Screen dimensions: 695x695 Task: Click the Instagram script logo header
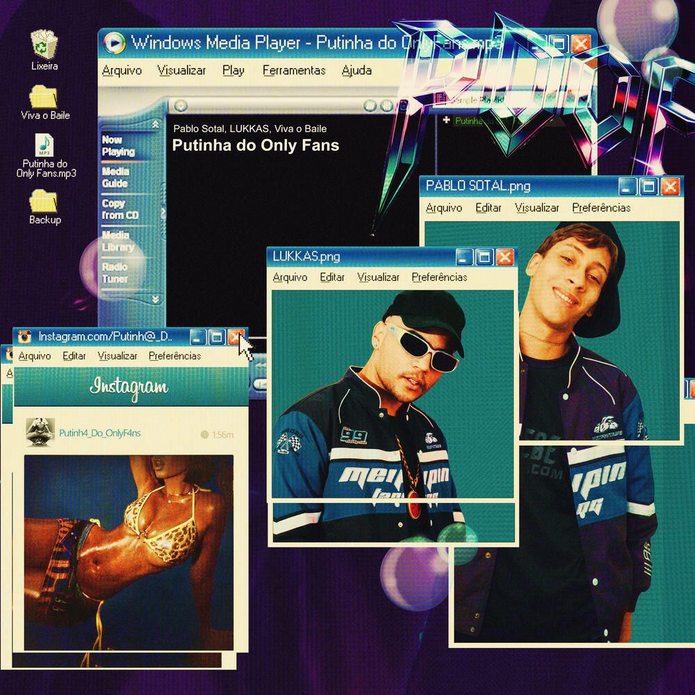[x=129, y=387]
